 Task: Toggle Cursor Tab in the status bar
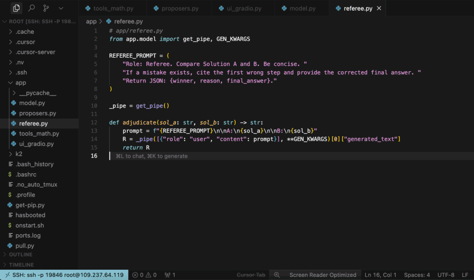click(251, 275)
